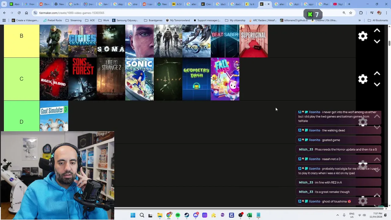Select the Goat Simulator 3 image
391x220 pixels.
tap(54, 116)
